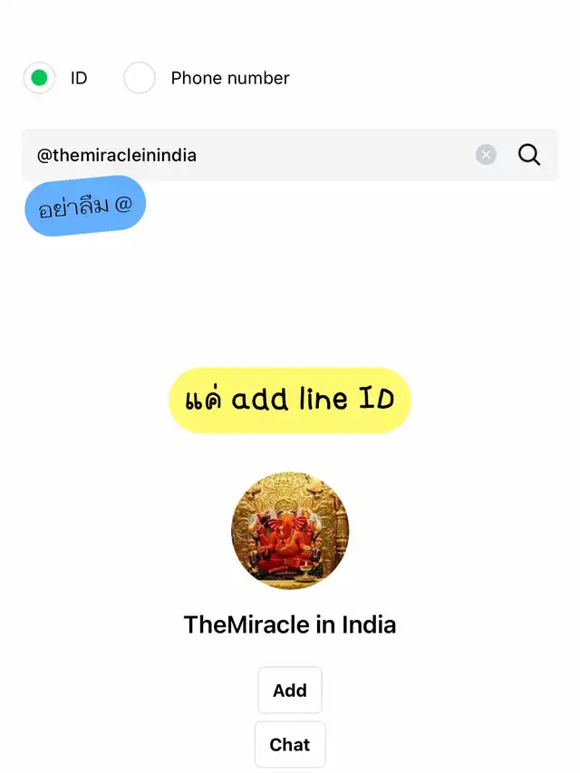
Task: Tap the 'ID' label text
Action: 79,78
